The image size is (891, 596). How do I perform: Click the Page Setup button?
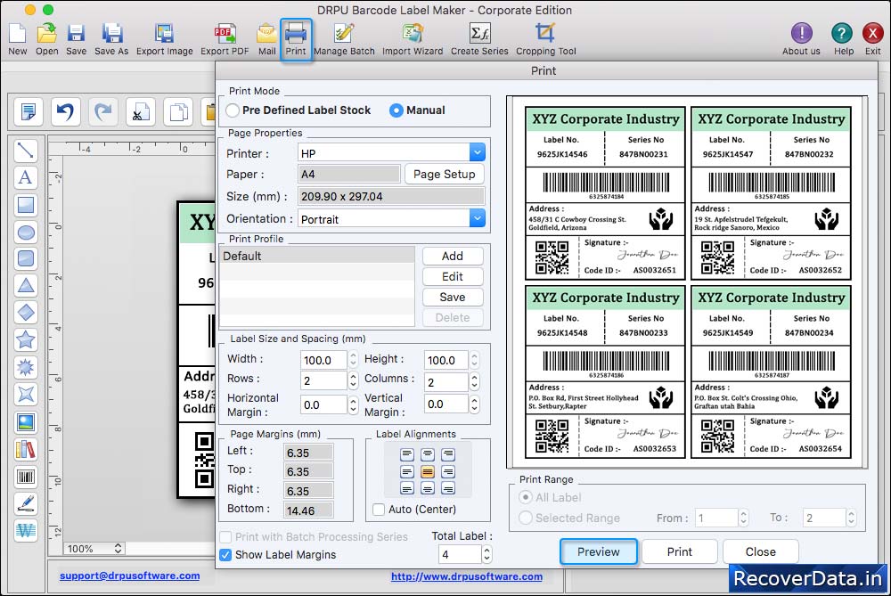click(x=445, y=174)
